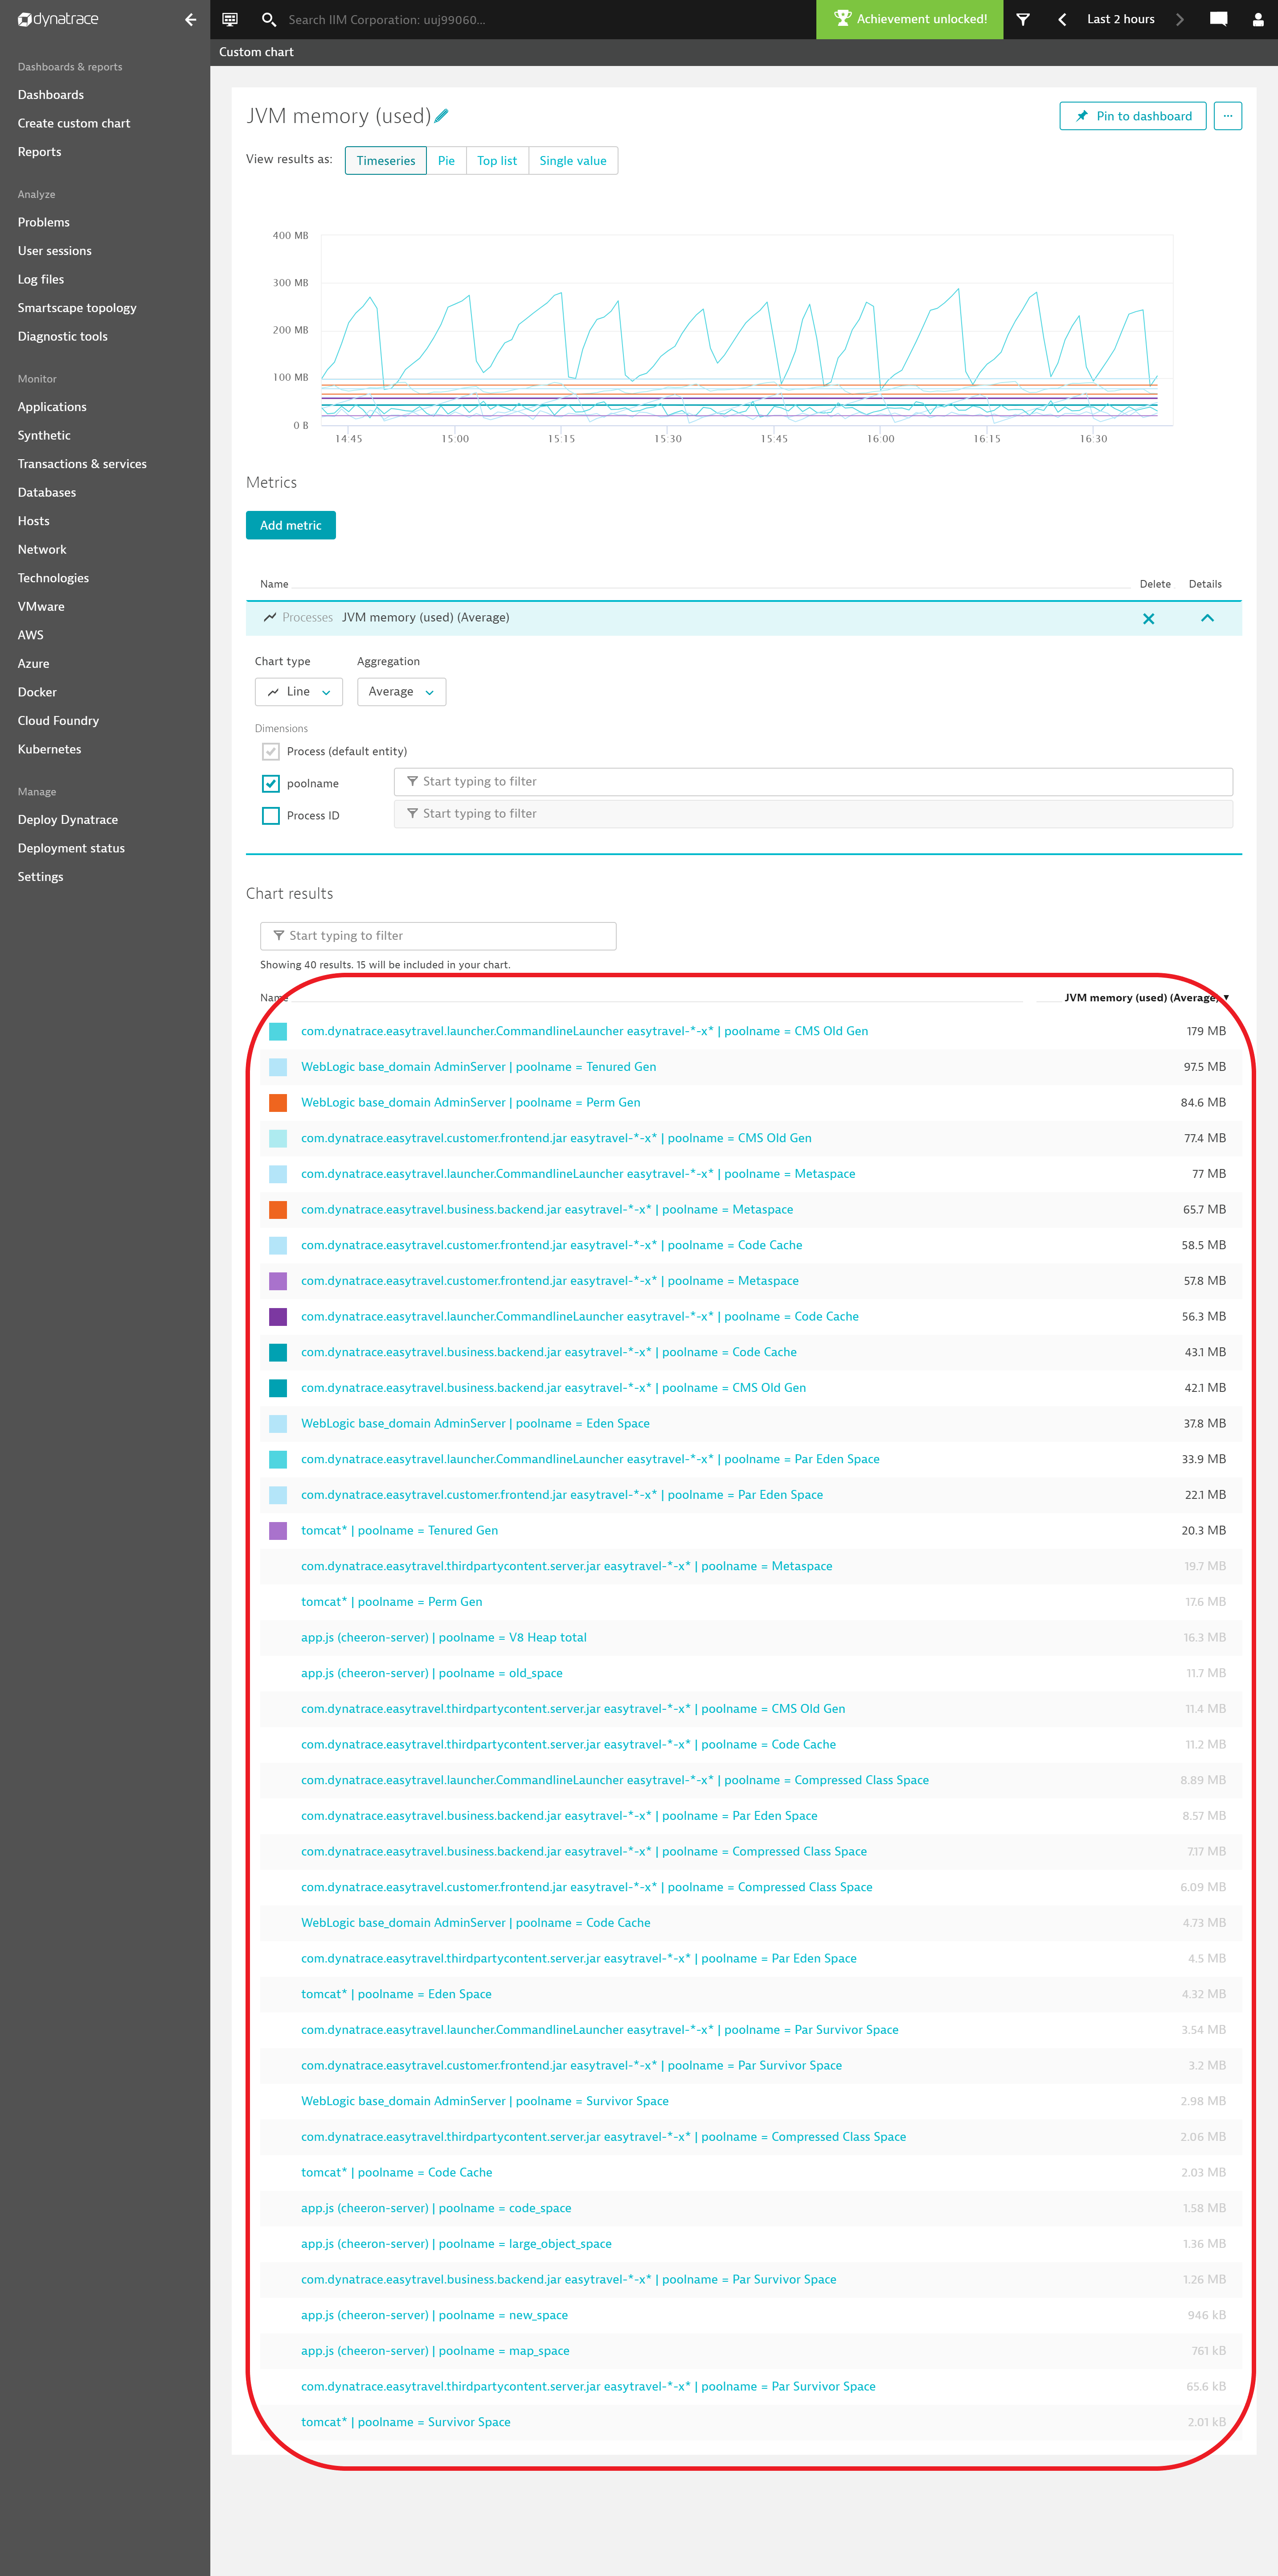The width and height of the screenshot is (1278, 2576).
Task: Collapse the sidebar with the back arrow
Action: click(x=190, y=19)
